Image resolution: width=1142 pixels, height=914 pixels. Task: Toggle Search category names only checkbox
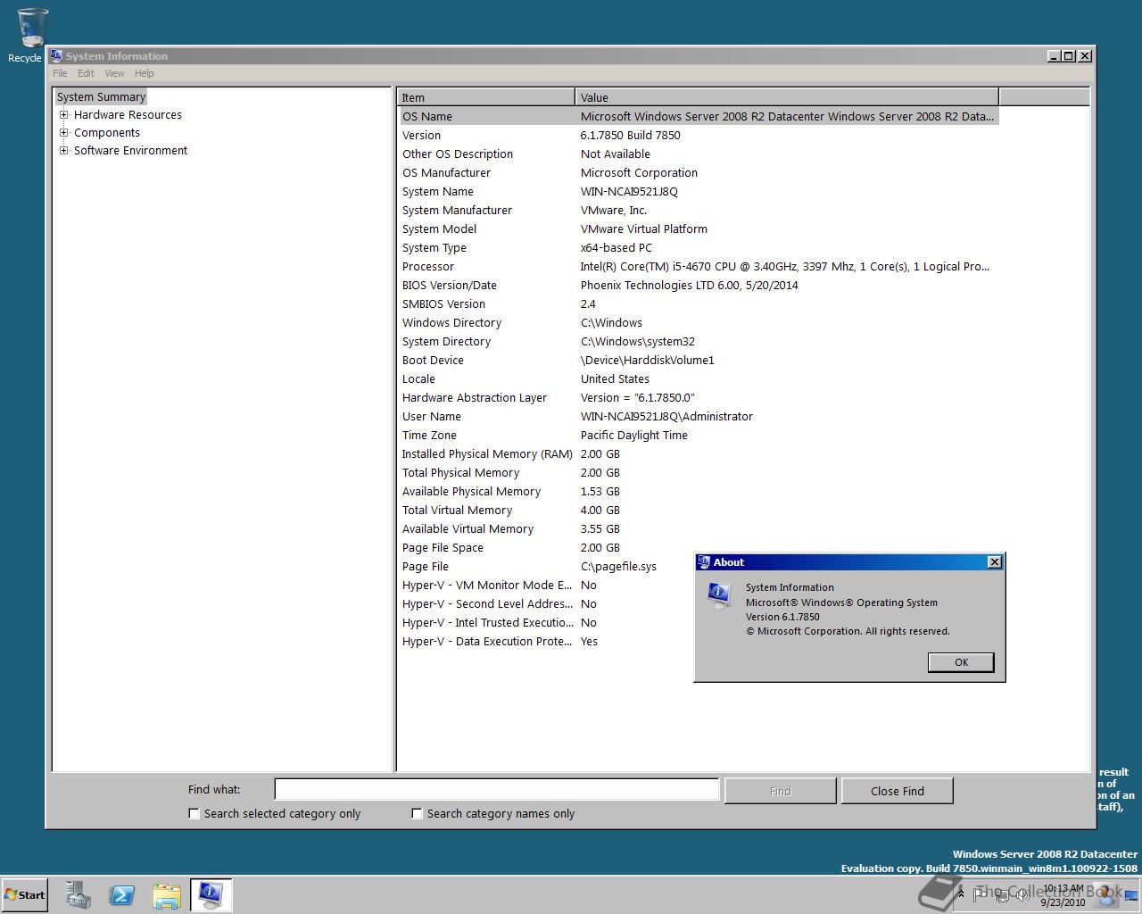coord(417,813)
